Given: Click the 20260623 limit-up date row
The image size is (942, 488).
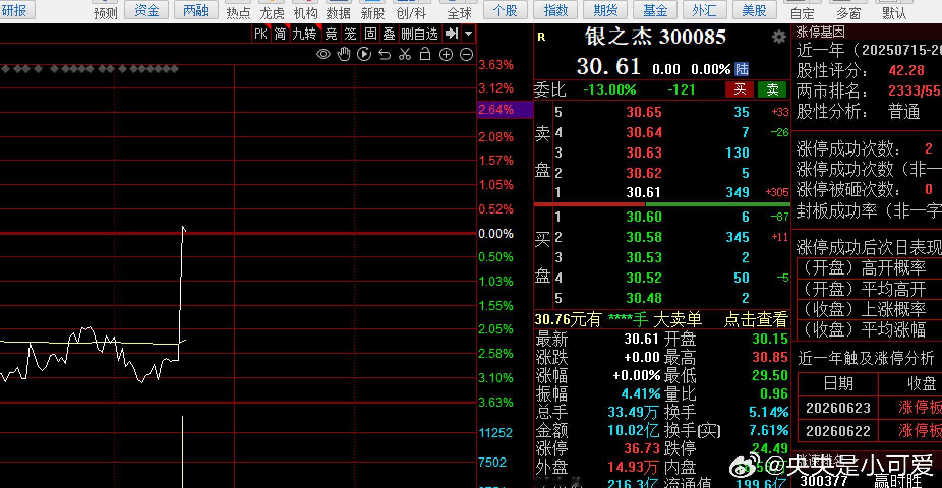Looking at the screenshot, I should pos(870,407).
